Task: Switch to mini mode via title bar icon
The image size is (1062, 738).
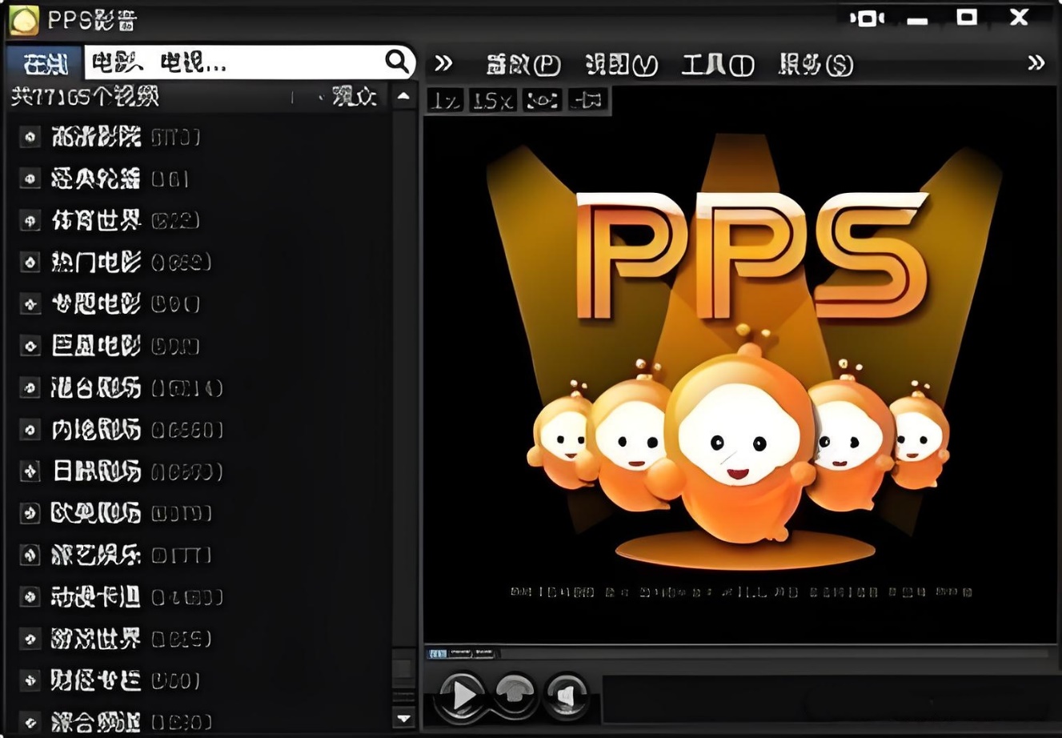Action: click(868, 18)
